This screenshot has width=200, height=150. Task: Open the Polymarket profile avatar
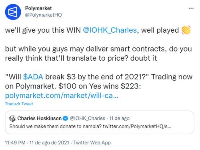click(13, 12)
